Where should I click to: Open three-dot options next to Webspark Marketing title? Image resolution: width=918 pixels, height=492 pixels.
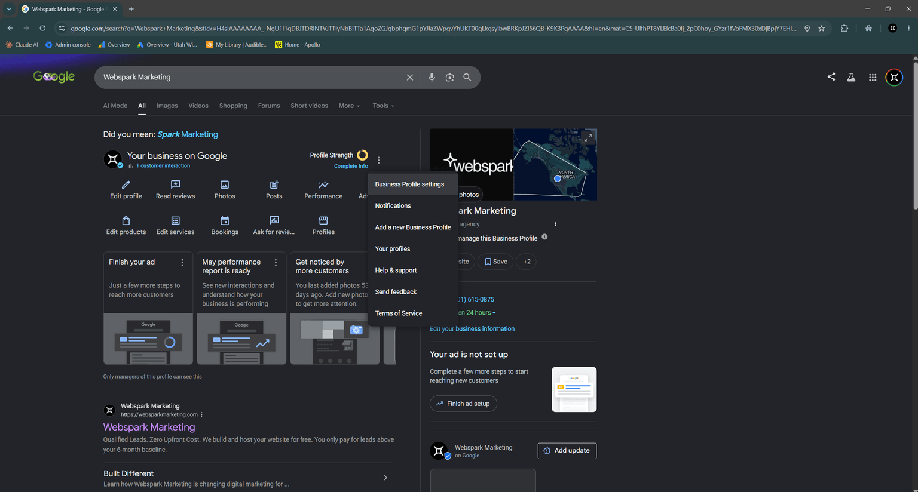tap(555, 224)
